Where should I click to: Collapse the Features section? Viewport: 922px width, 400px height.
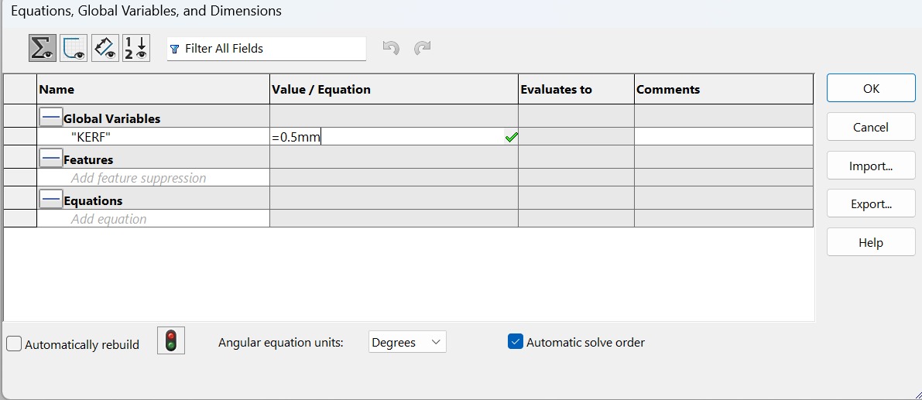pyautogui.click(x=51, y=159)
